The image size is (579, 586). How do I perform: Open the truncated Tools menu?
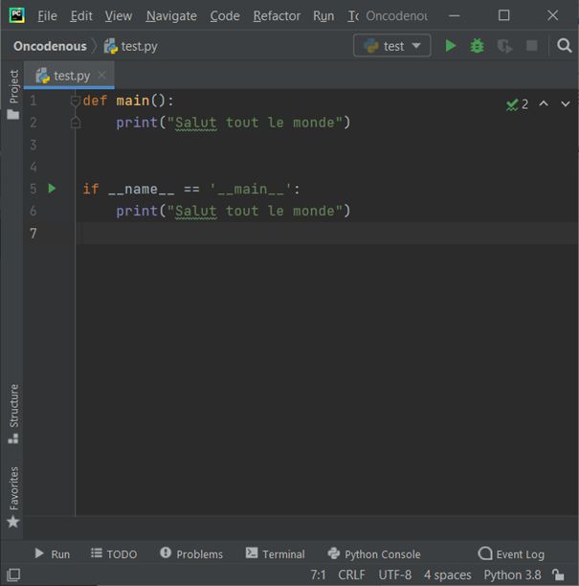[353, 15]
